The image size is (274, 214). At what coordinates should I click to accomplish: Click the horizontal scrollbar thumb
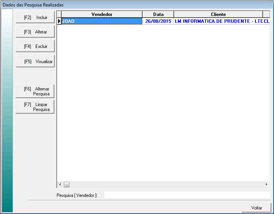tap(67, 185)
